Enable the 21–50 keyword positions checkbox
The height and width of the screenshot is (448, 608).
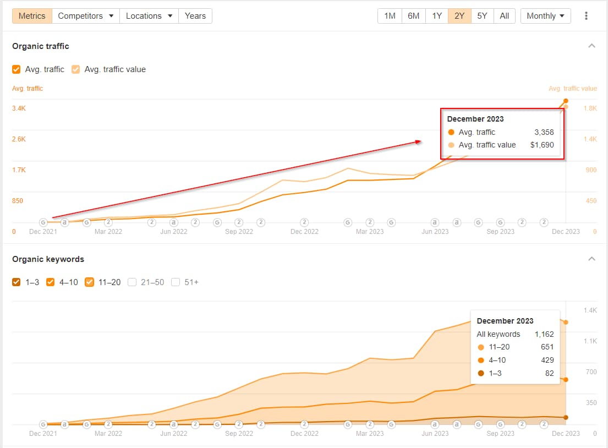[x=132, y=282]
